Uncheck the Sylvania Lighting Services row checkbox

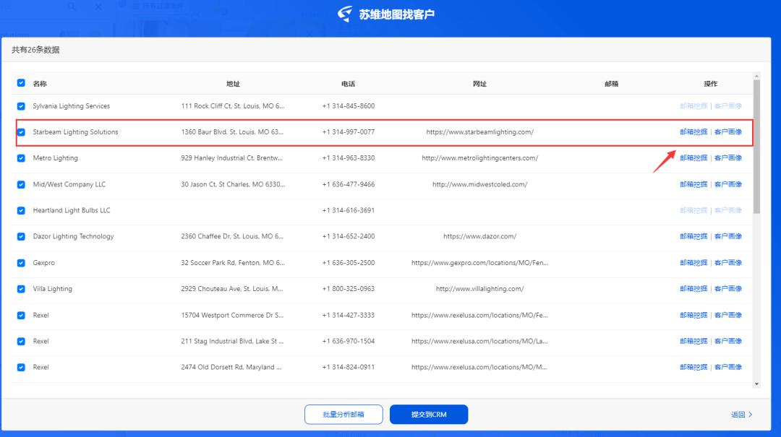[20, 105]
